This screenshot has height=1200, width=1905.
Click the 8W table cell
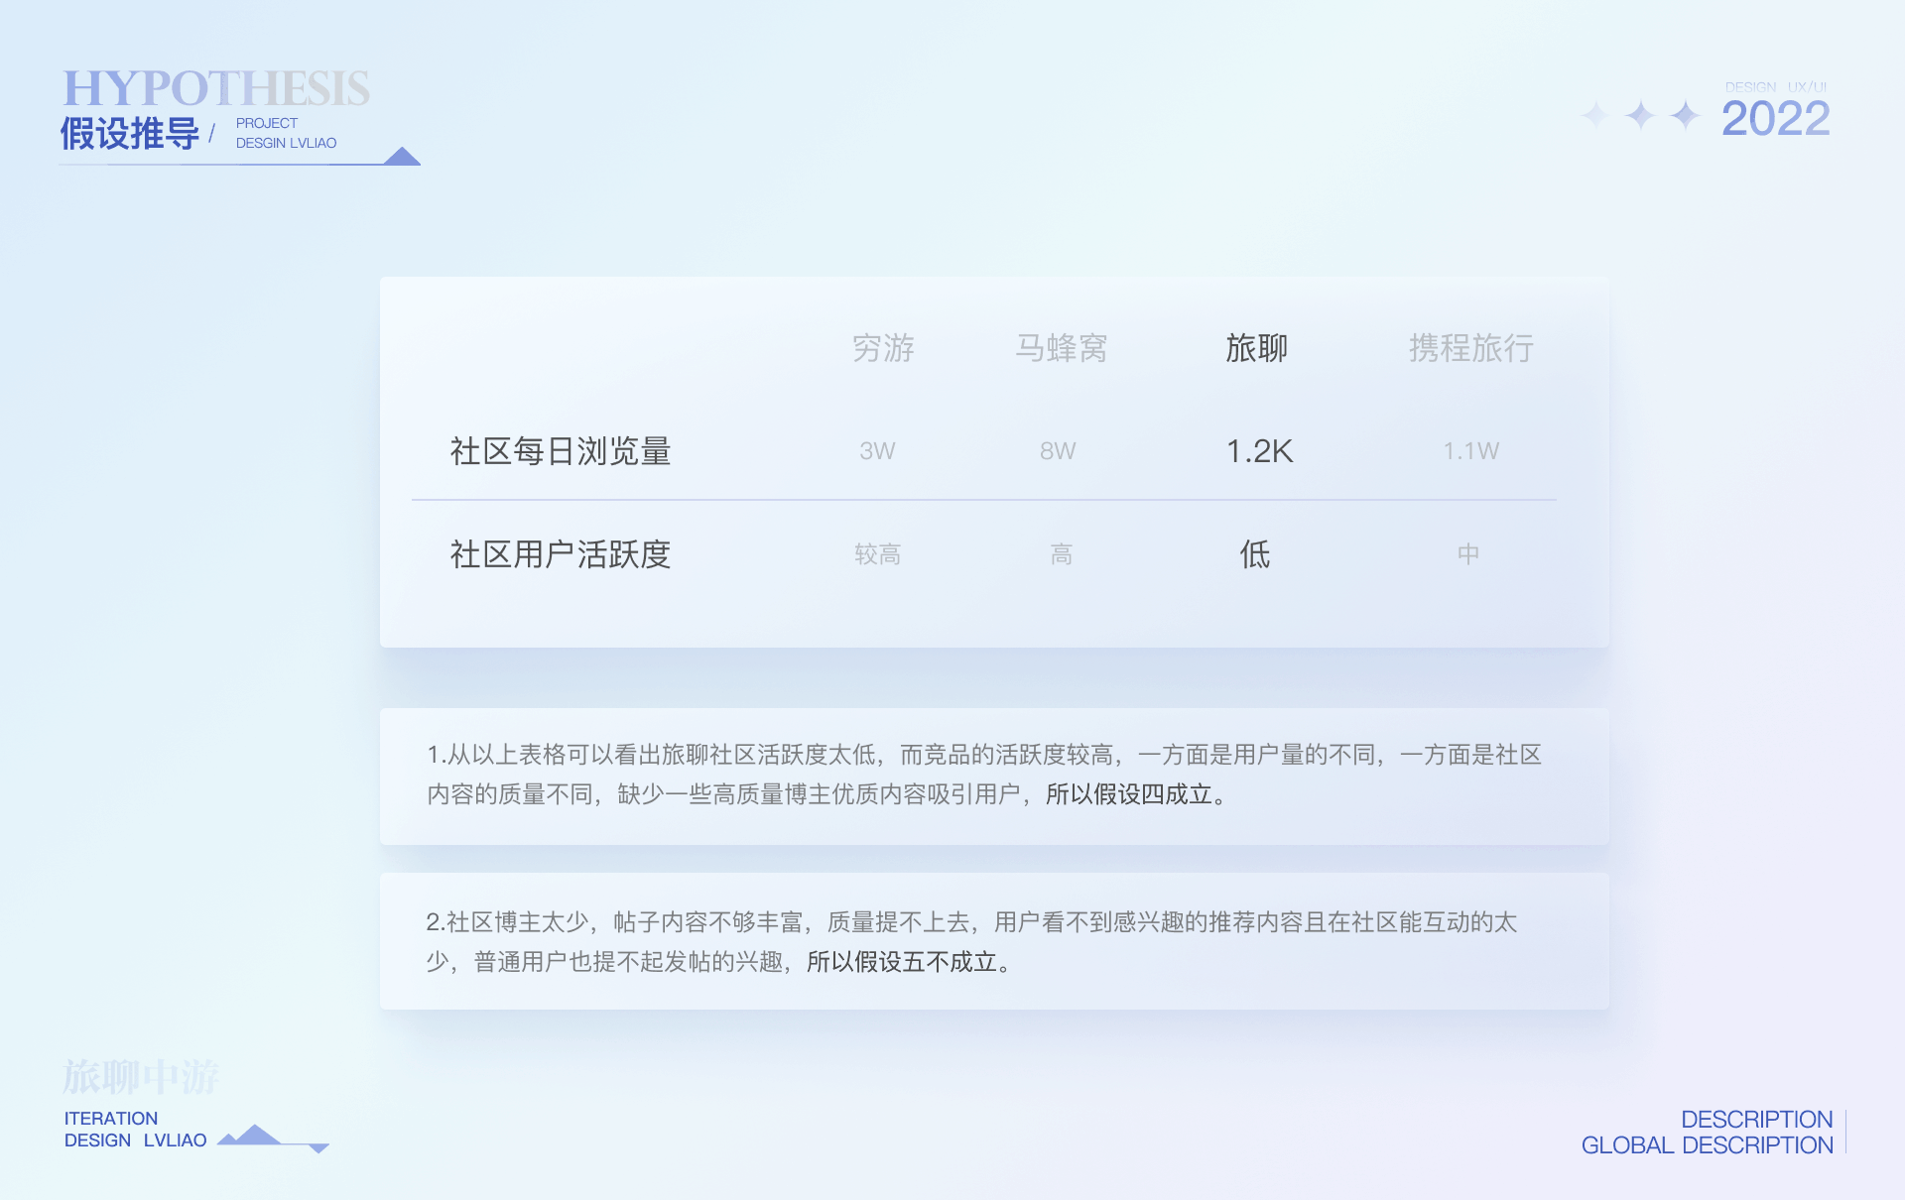1058,451
